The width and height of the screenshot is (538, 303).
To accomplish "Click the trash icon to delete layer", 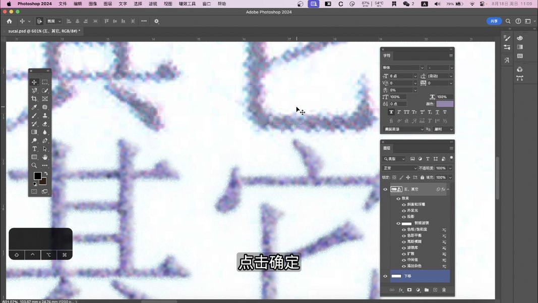I will click(444, 290).
